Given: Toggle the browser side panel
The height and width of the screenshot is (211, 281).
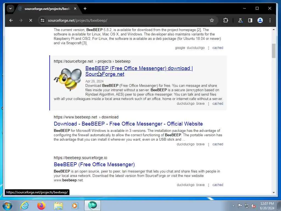Looking at the screenshot, I should [250, 20].
